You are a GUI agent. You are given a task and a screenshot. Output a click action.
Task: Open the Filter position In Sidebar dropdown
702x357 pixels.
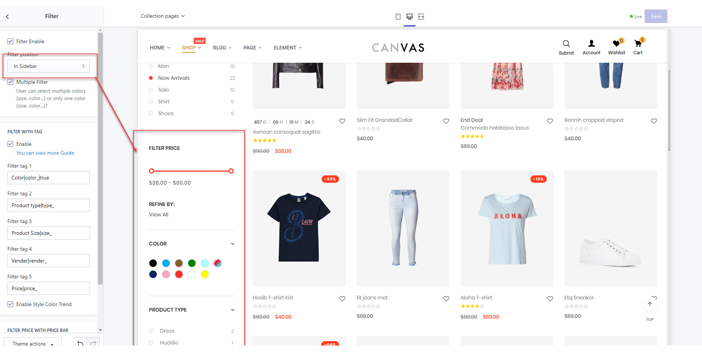click(x=48, y=66)
